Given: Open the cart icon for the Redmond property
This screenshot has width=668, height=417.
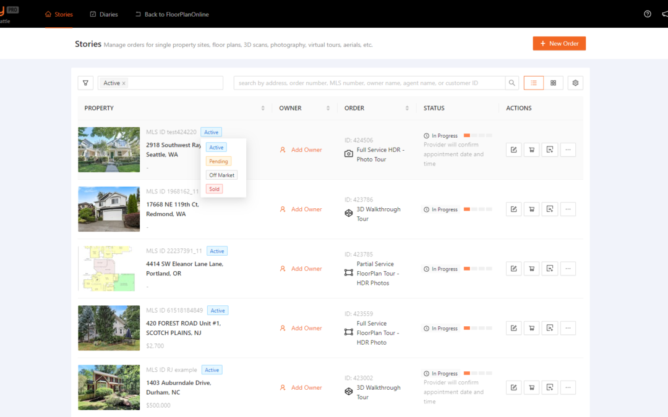Looking at the screenshot, I should click(x=531, y=209).
